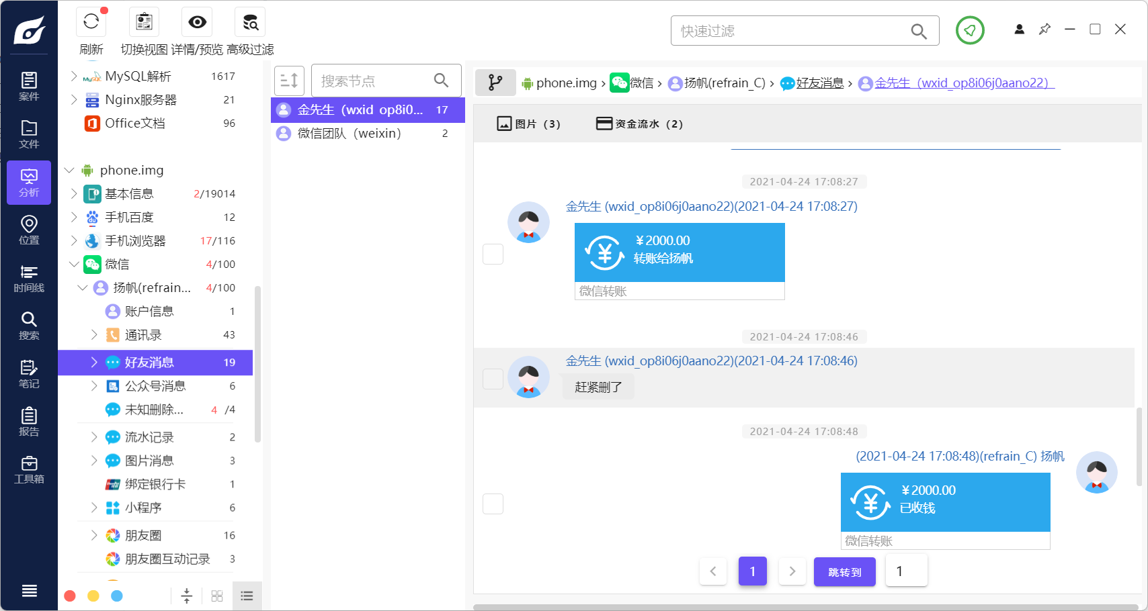The image size is (1148, 611).
Task: Check the box beside 赶紧删了 message
Action: pos(493,379)
